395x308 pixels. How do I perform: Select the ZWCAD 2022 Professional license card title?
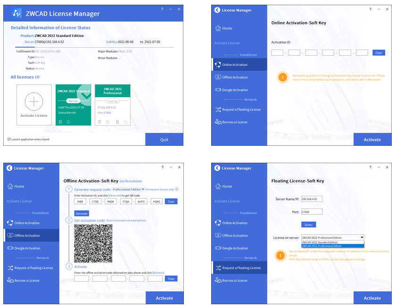(113, 91)
